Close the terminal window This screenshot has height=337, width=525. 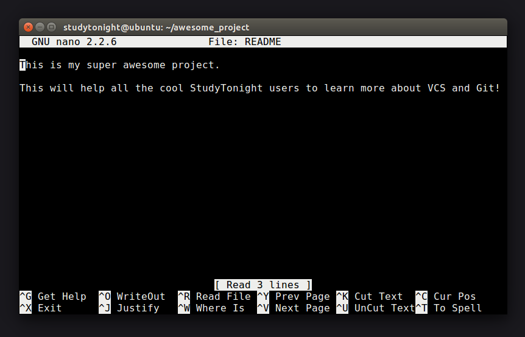(x=28, y=27)
